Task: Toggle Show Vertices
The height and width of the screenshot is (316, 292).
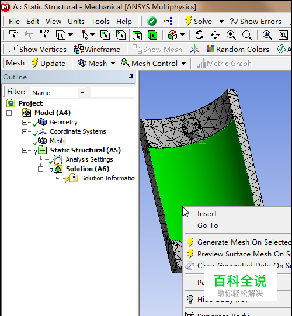Action: pyautogui.click(x=38, y=50)
